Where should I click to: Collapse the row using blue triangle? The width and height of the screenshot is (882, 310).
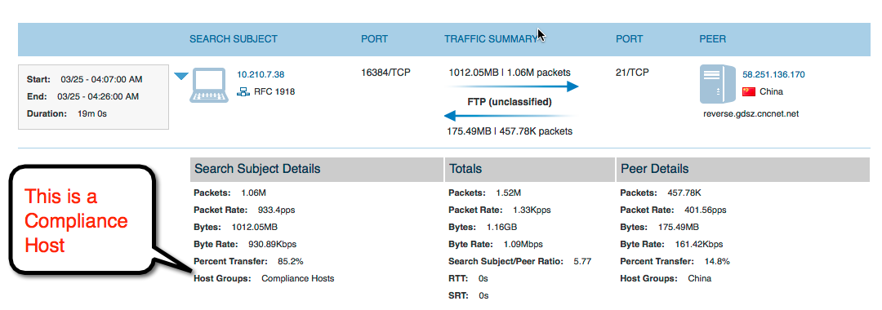[x=180, y=77]
